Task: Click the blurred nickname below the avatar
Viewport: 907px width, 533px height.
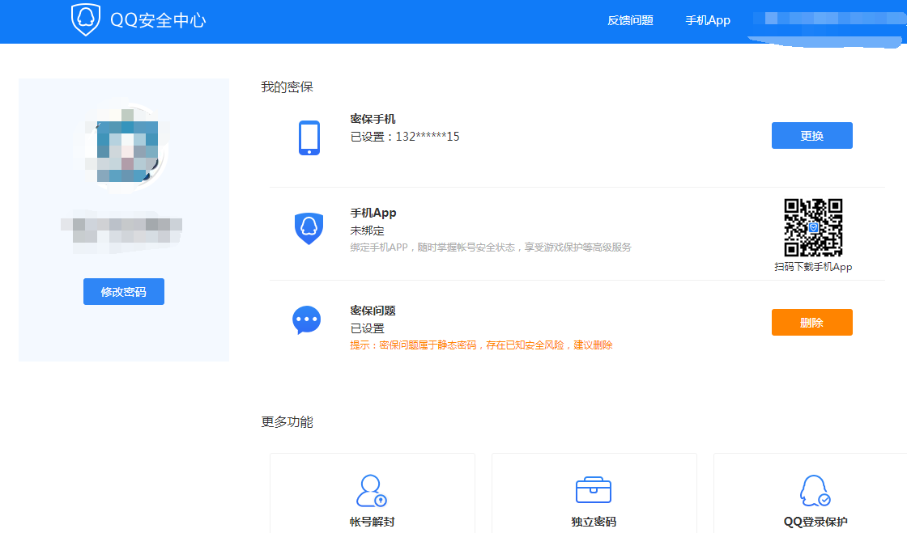Action: [x=123, y=231]
